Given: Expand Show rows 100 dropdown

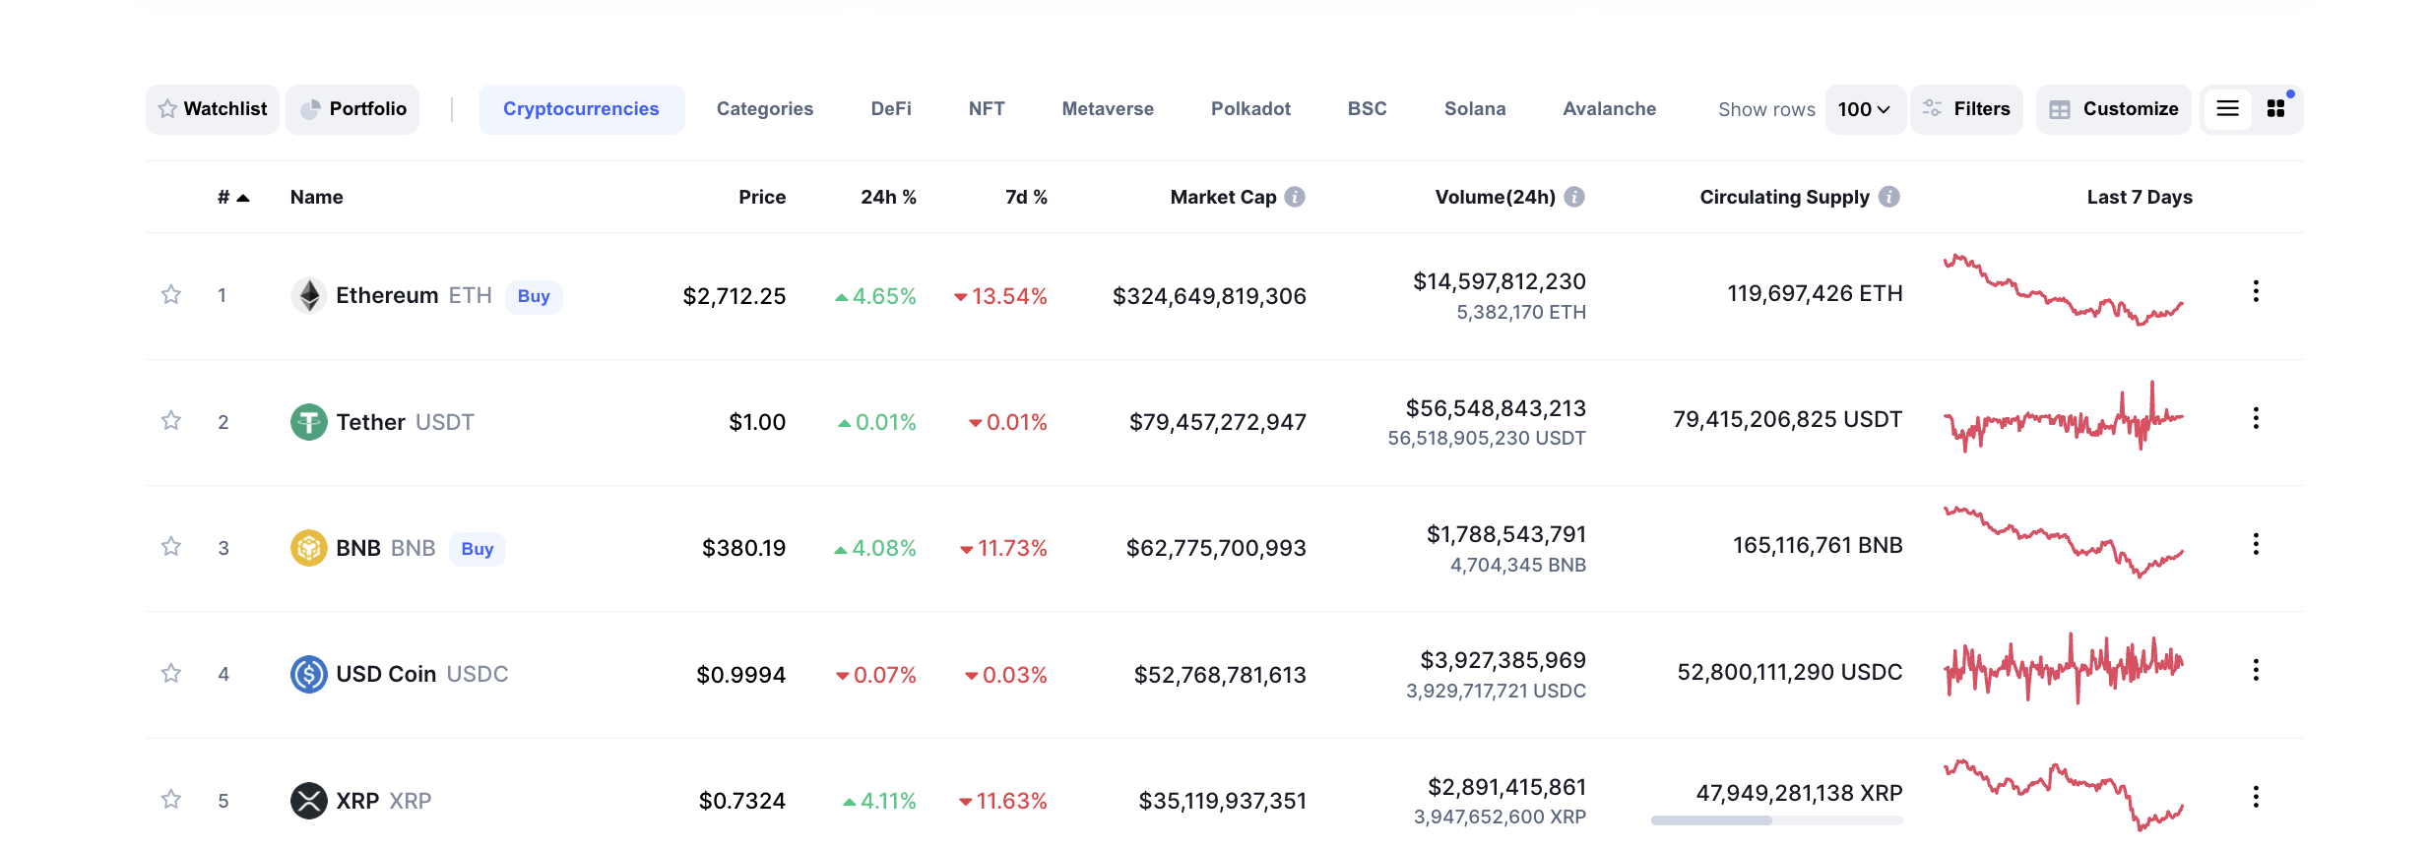Looking at the screenshot, I should coord(1865,109).
